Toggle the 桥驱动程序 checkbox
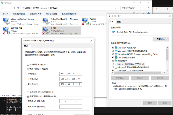The image size is (173, 115). (x=113, y=61)
